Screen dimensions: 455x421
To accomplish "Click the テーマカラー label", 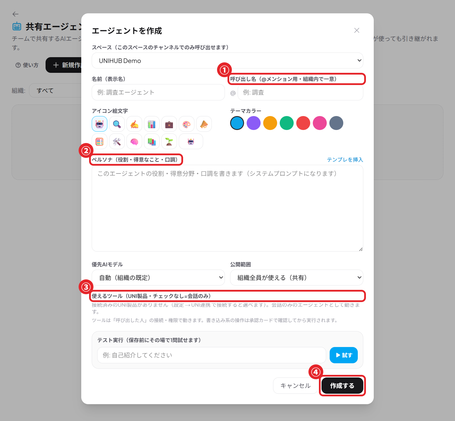I will tap(246, 111).
